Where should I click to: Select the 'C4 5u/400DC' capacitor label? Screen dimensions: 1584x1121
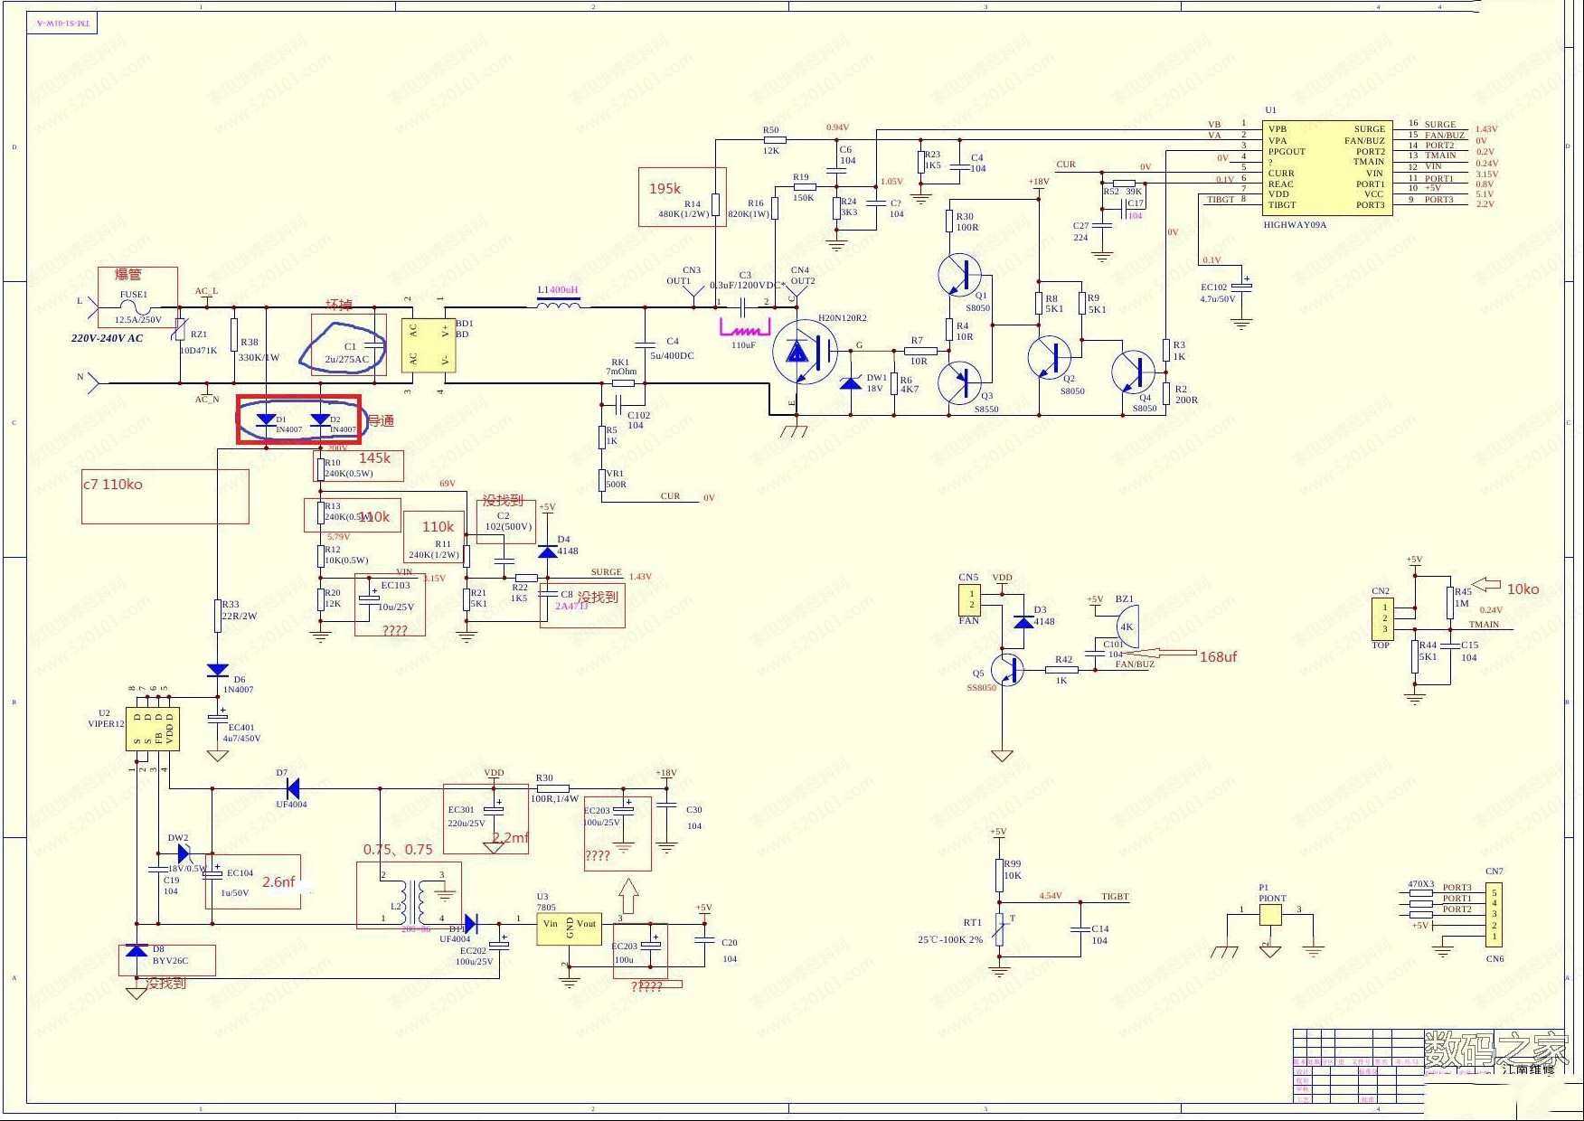click(x=672, y=348)
